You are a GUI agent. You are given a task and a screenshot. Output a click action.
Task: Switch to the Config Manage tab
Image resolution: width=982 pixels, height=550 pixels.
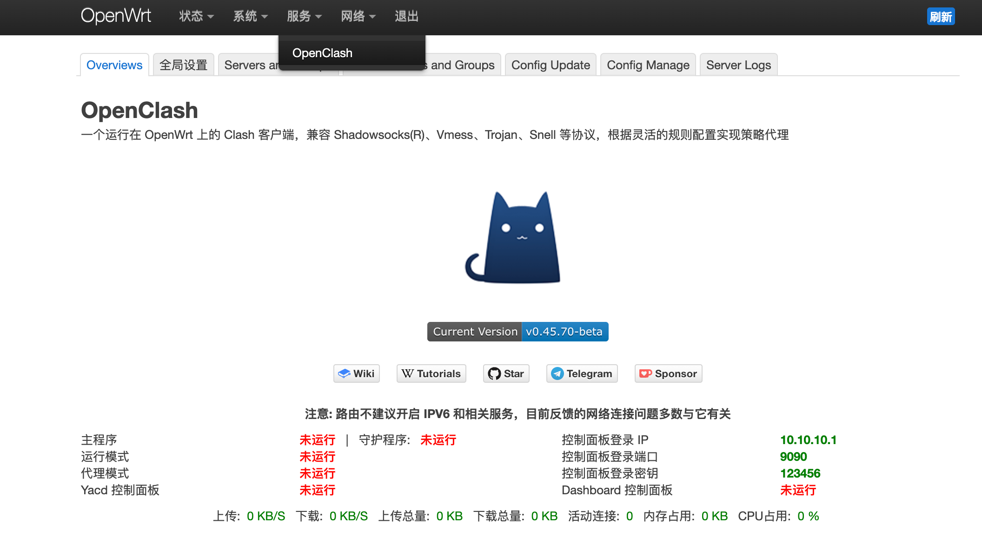(648, 65)
